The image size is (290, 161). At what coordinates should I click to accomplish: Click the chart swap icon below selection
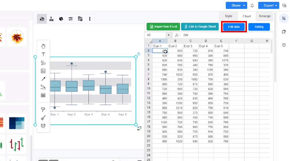pyautogui.click(x=139, y=128)
